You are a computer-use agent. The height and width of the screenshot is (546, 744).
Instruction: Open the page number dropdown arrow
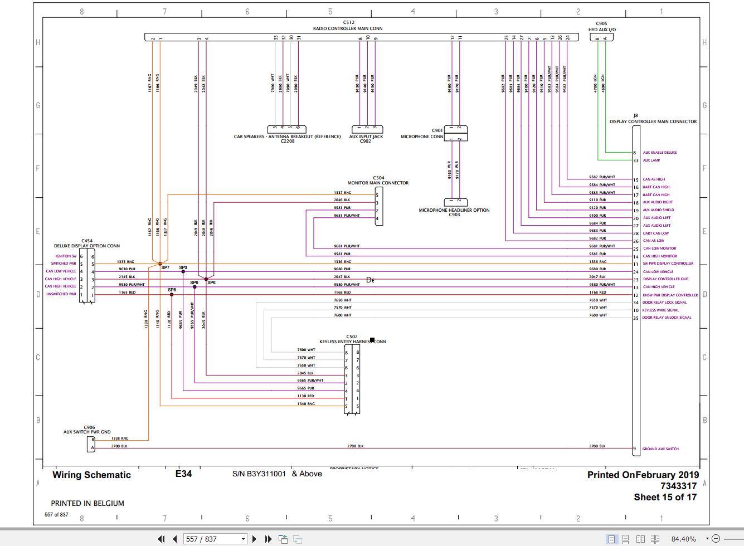[243, 539]
